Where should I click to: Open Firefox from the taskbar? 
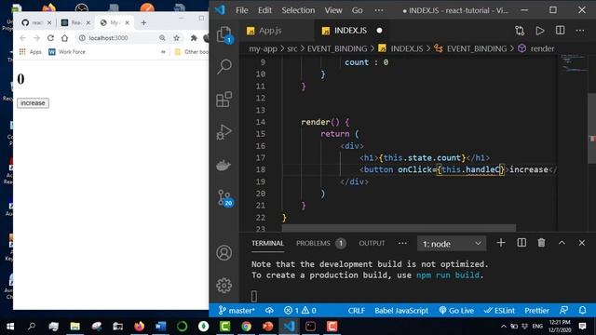139,327
